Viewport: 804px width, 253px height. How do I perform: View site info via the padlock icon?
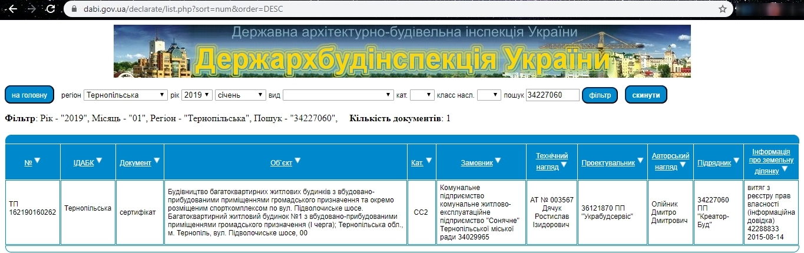click(73, 9)
